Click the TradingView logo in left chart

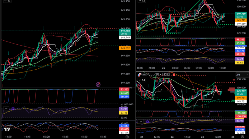point(7,130)
